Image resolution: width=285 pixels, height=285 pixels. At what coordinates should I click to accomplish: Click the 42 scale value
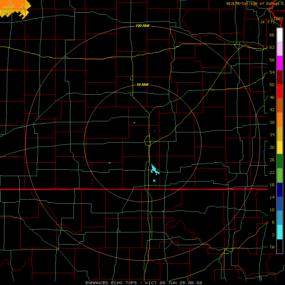(x=272, y=110)
